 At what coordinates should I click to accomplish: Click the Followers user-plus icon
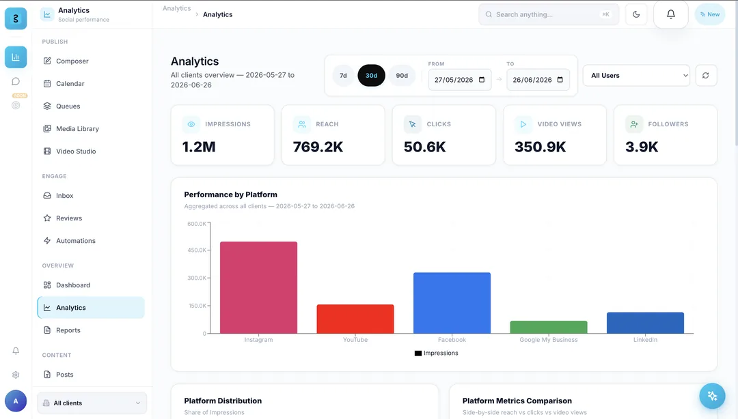[634, 124]
